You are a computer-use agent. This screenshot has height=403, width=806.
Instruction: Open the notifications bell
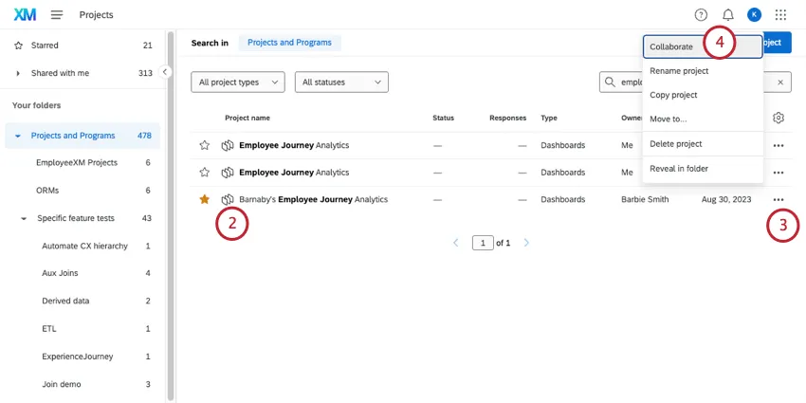(x=728, y=15)
